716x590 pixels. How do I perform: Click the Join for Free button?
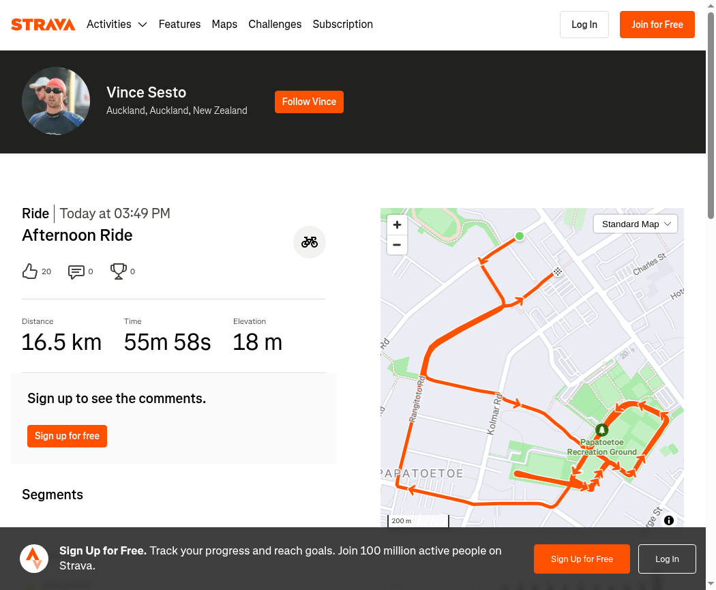[x=657, y=25]
